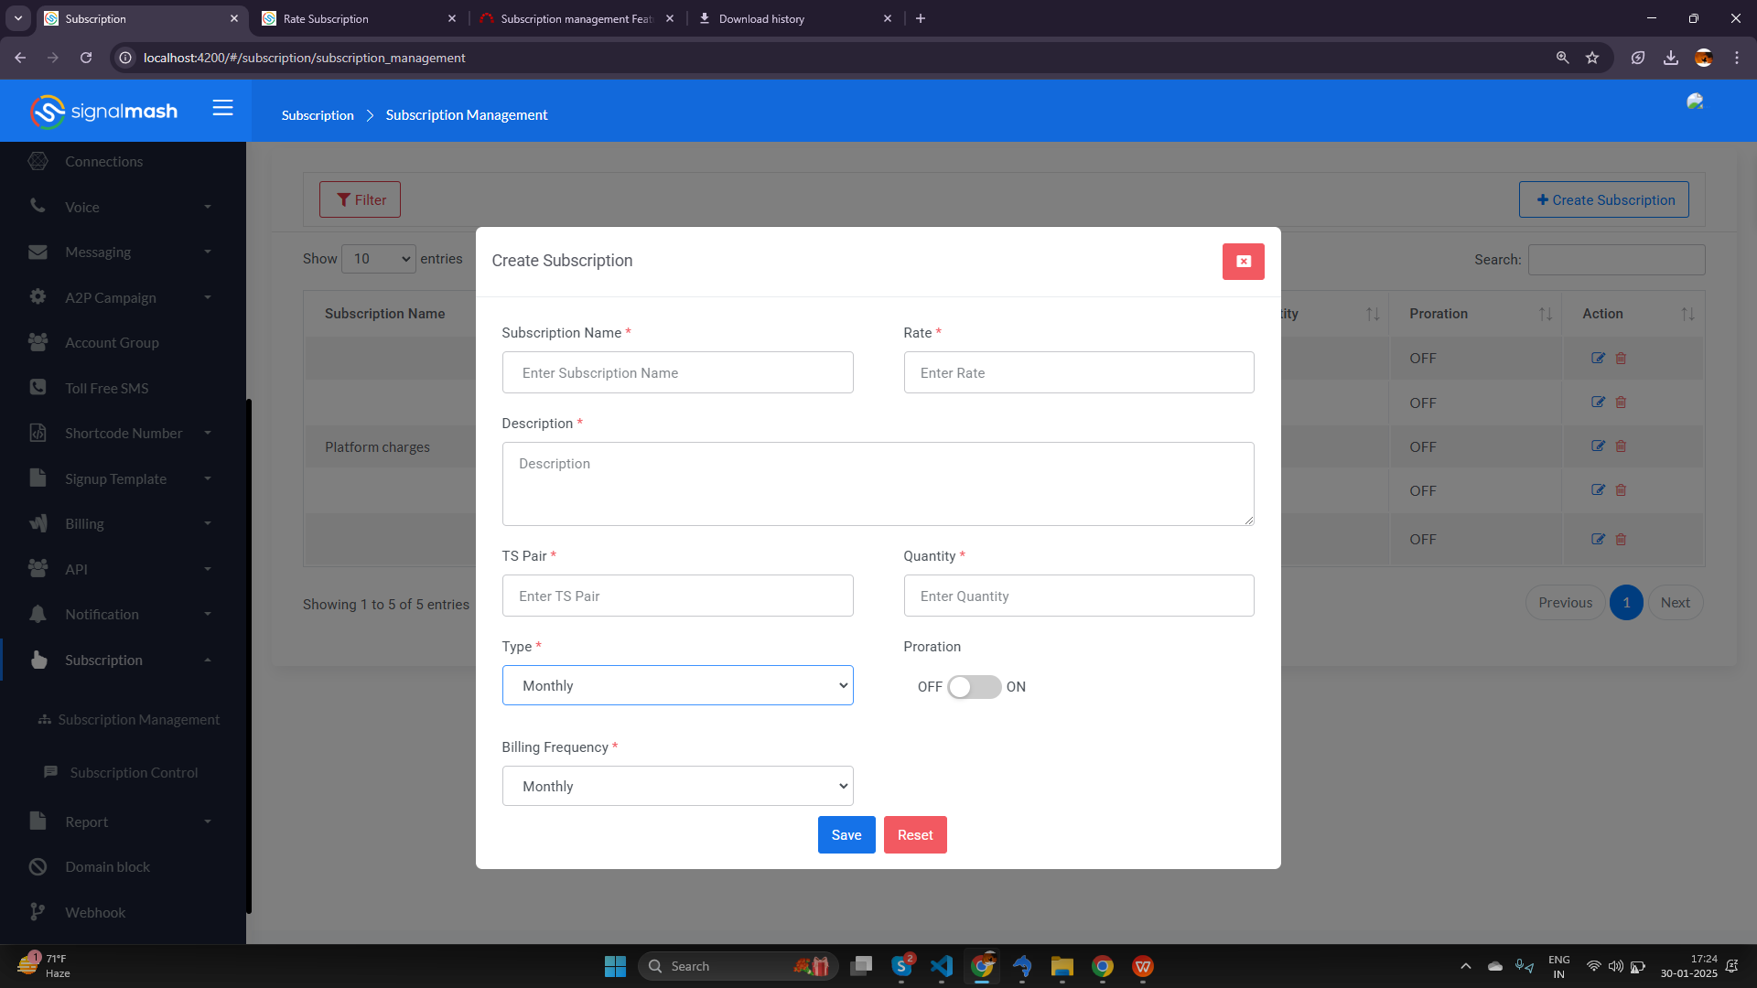Click the delete icon in second table row
Screen dimensions: 1757x988
coord(1621,402)
